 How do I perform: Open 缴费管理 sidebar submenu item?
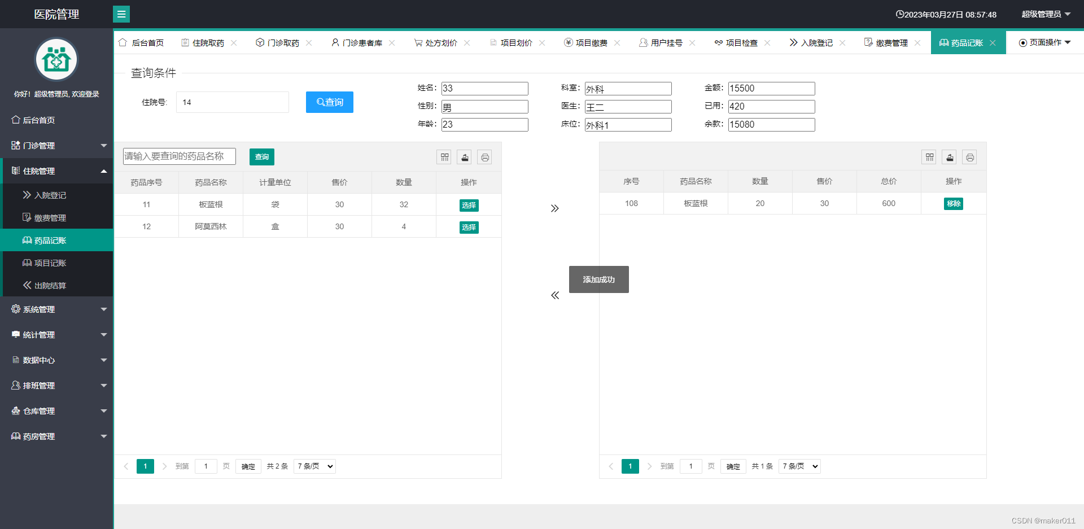tap(56, 218)
